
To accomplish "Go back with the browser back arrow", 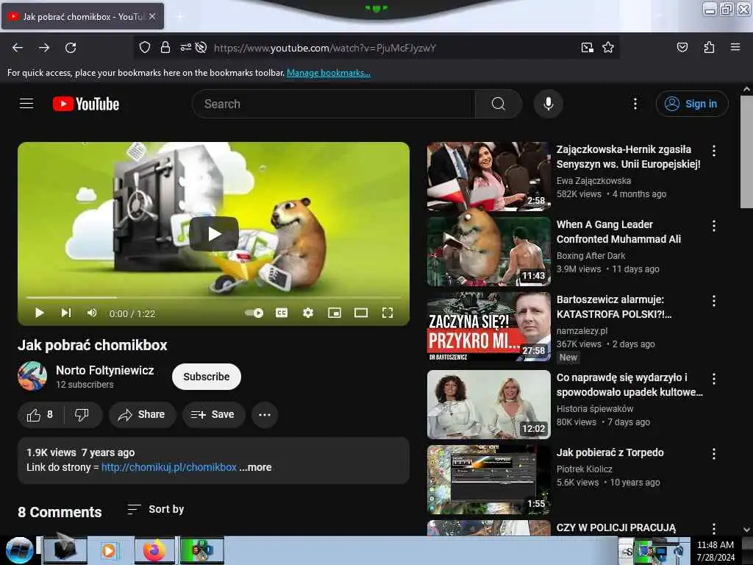I will (x=18, y=48).
